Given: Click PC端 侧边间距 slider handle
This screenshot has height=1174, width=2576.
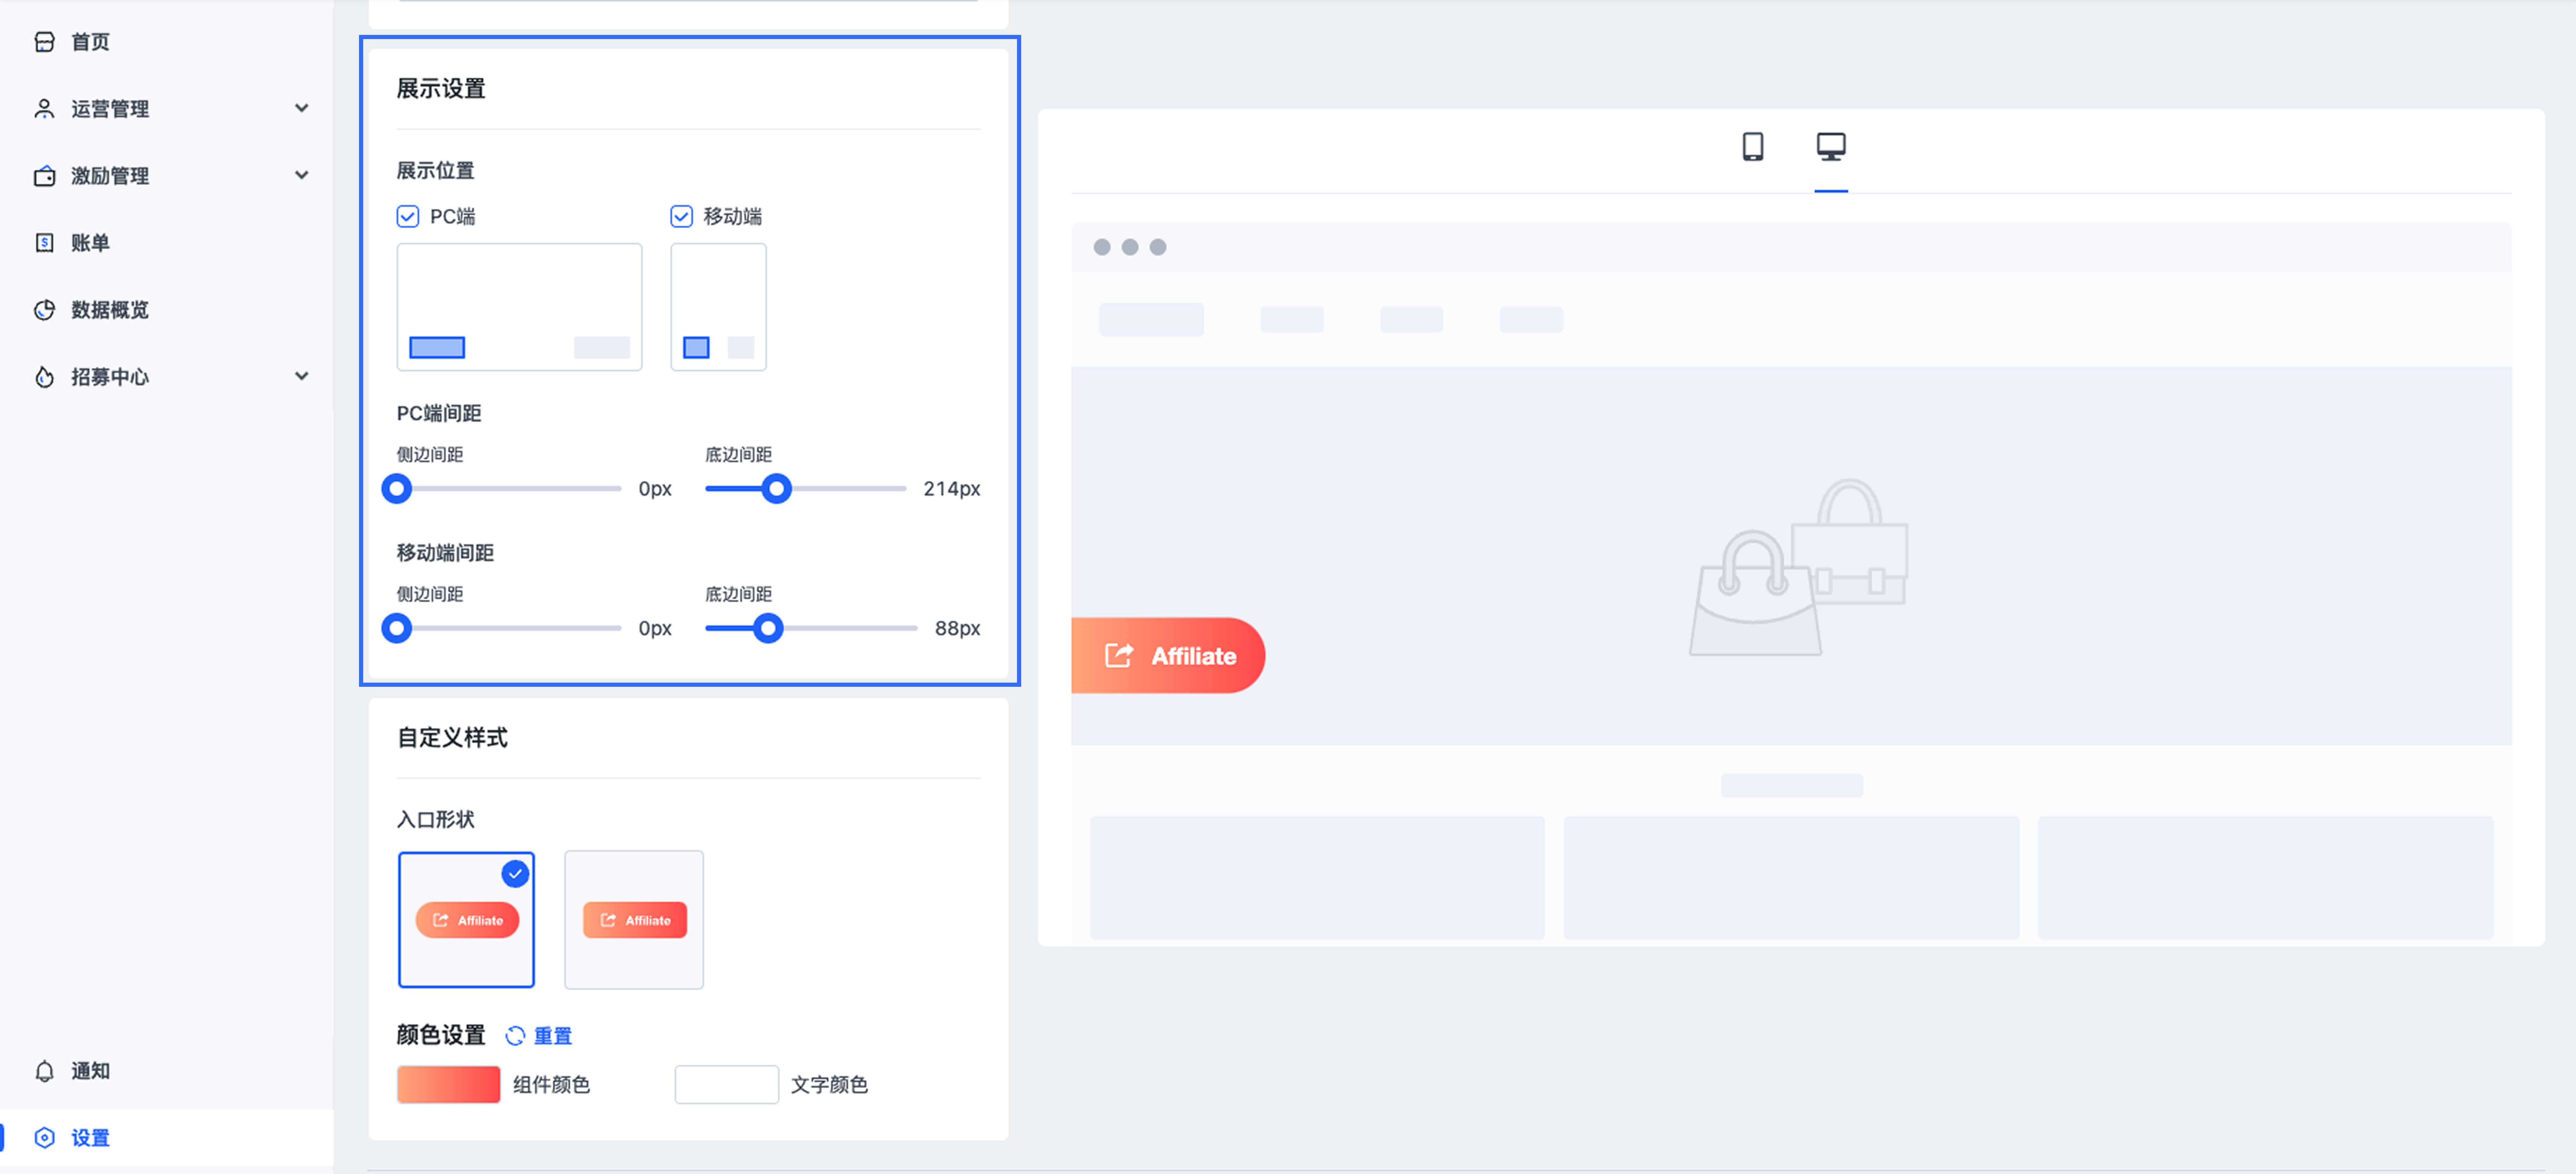Looking at the screenshot, I should tap(397, 489).
